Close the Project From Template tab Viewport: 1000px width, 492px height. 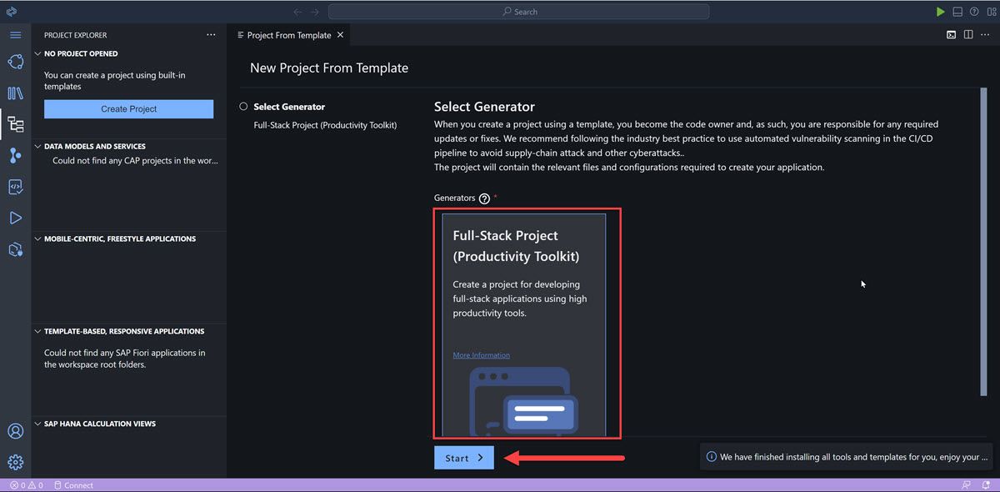tap(340, 35)
